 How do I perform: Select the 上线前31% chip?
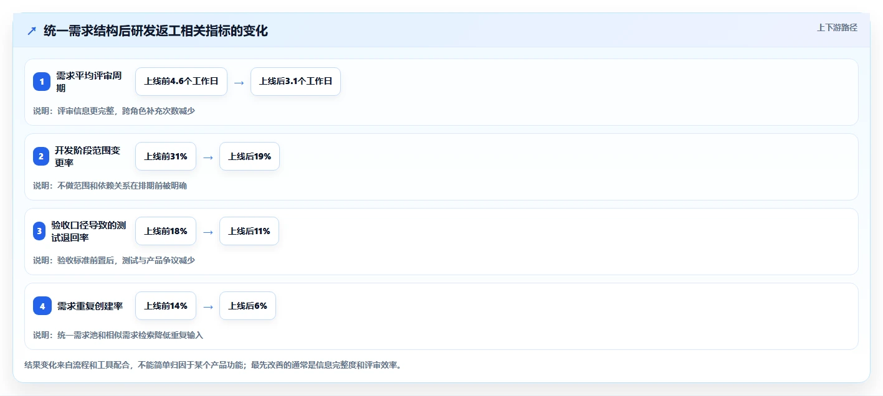tap(166, 156)
